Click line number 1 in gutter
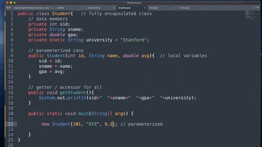 click(x=12, y=13)
